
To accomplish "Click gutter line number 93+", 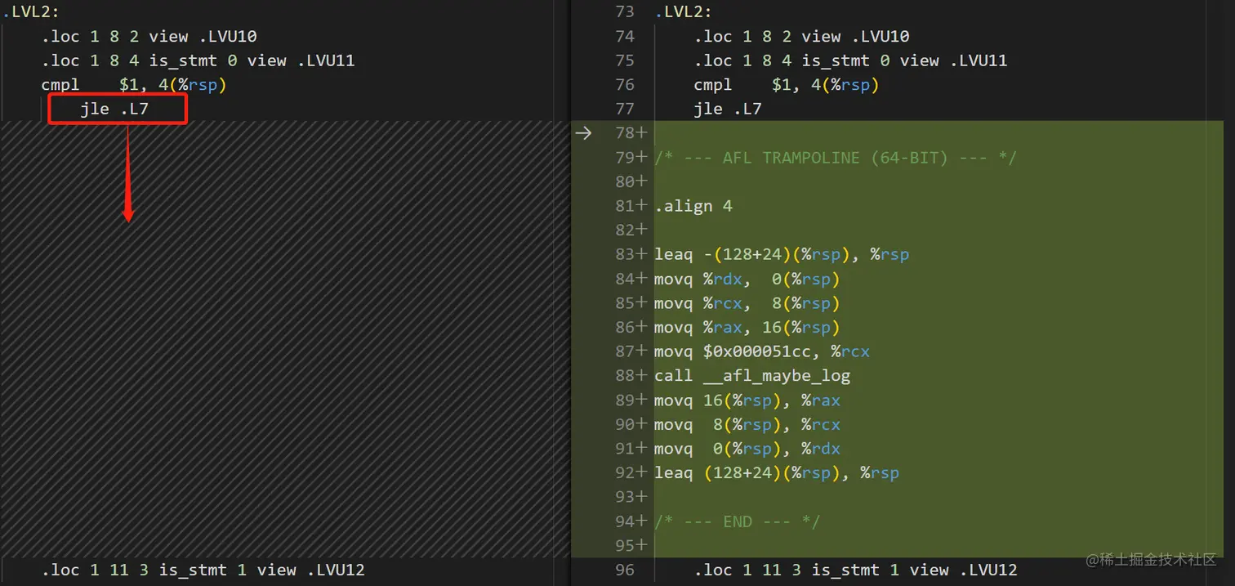I will point(631,497).
